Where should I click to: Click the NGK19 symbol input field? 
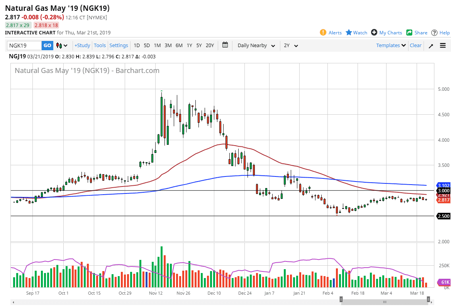[24, 46]
